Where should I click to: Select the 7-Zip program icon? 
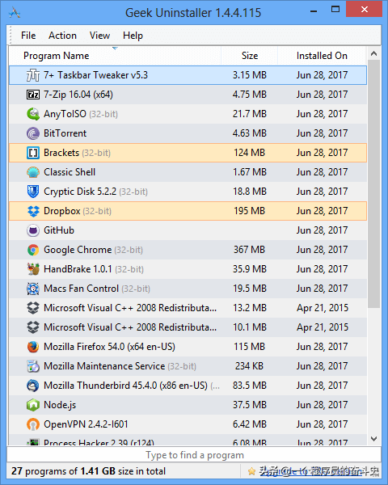click(33, 95)
